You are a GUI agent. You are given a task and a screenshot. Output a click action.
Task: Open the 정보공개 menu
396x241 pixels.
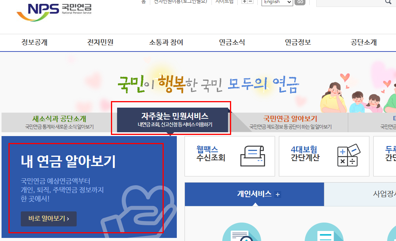coord(34,42)
